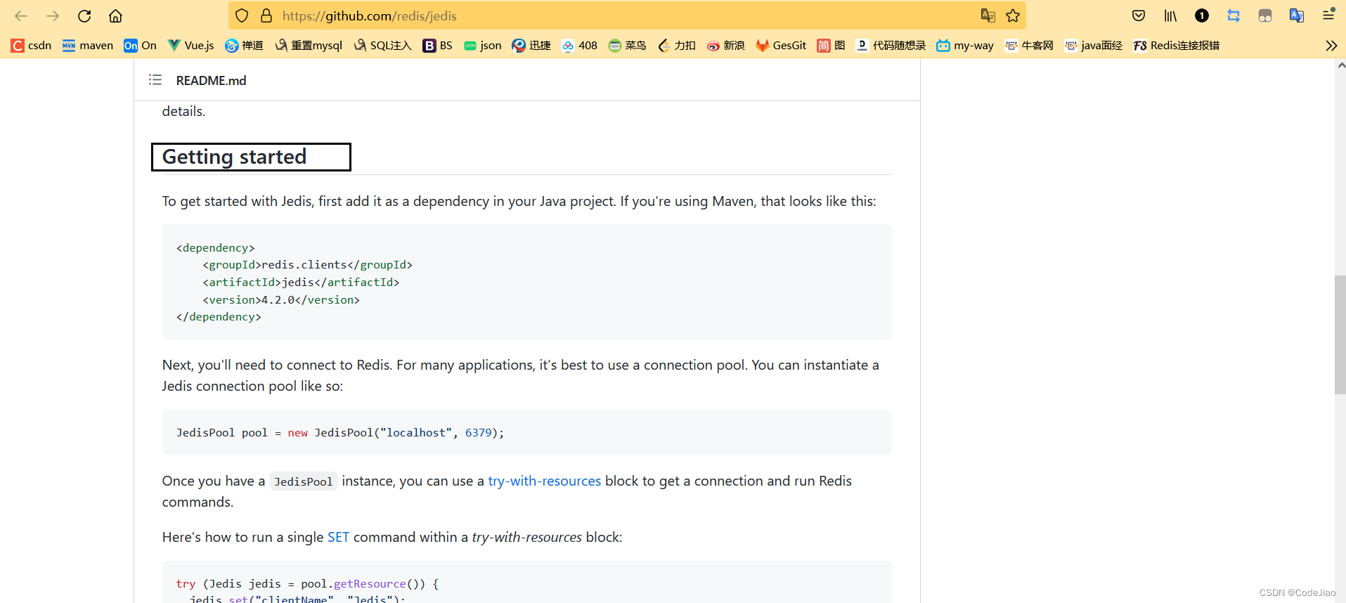Open the shield tracking protection icon
Screen dimensions: 1346x603
pos(242,15)
